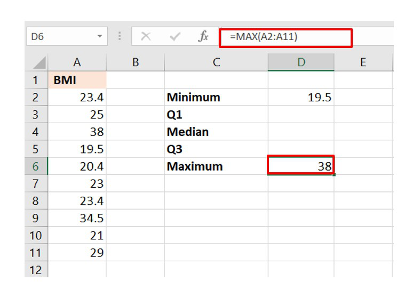This screenshot has height=305, width=420.
Task: Click cell D6 showing 38
Action: coord(301,166)
